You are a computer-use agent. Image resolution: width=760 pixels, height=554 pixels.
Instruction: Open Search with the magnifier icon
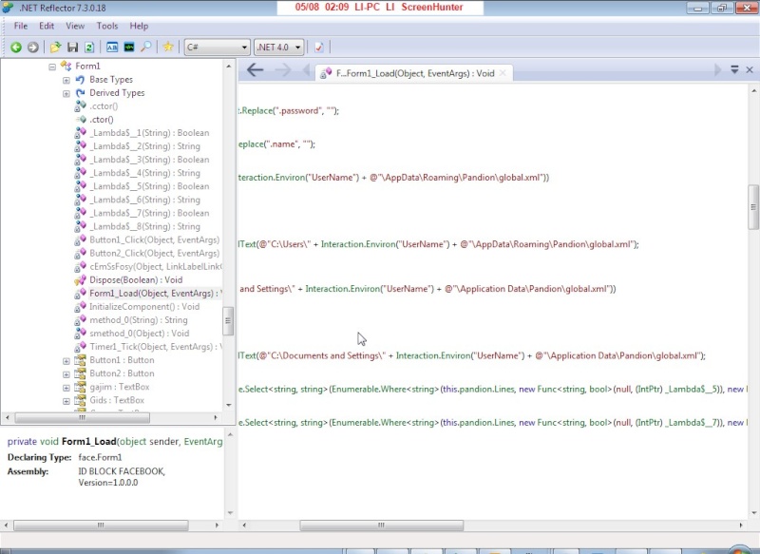(x=145, y=47)
